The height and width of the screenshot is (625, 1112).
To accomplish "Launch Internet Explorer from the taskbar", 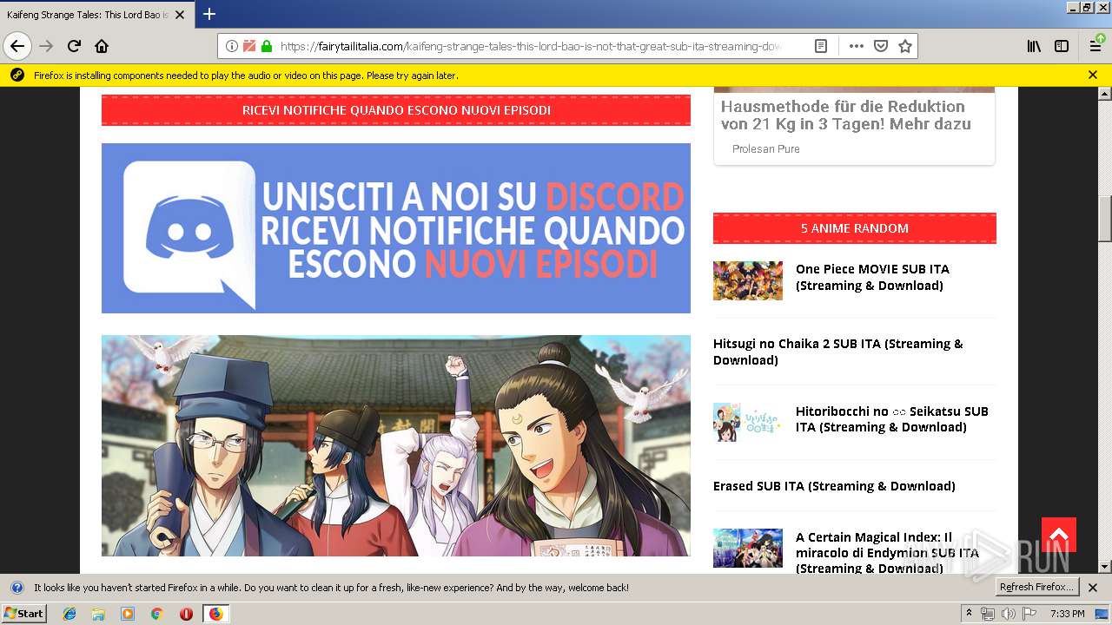I will click(x=70, y=614).
